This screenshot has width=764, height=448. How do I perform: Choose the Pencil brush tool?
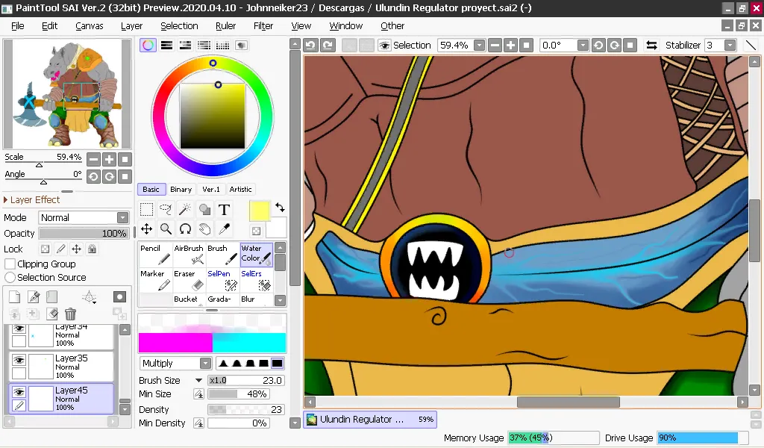[x=155, y=255]
